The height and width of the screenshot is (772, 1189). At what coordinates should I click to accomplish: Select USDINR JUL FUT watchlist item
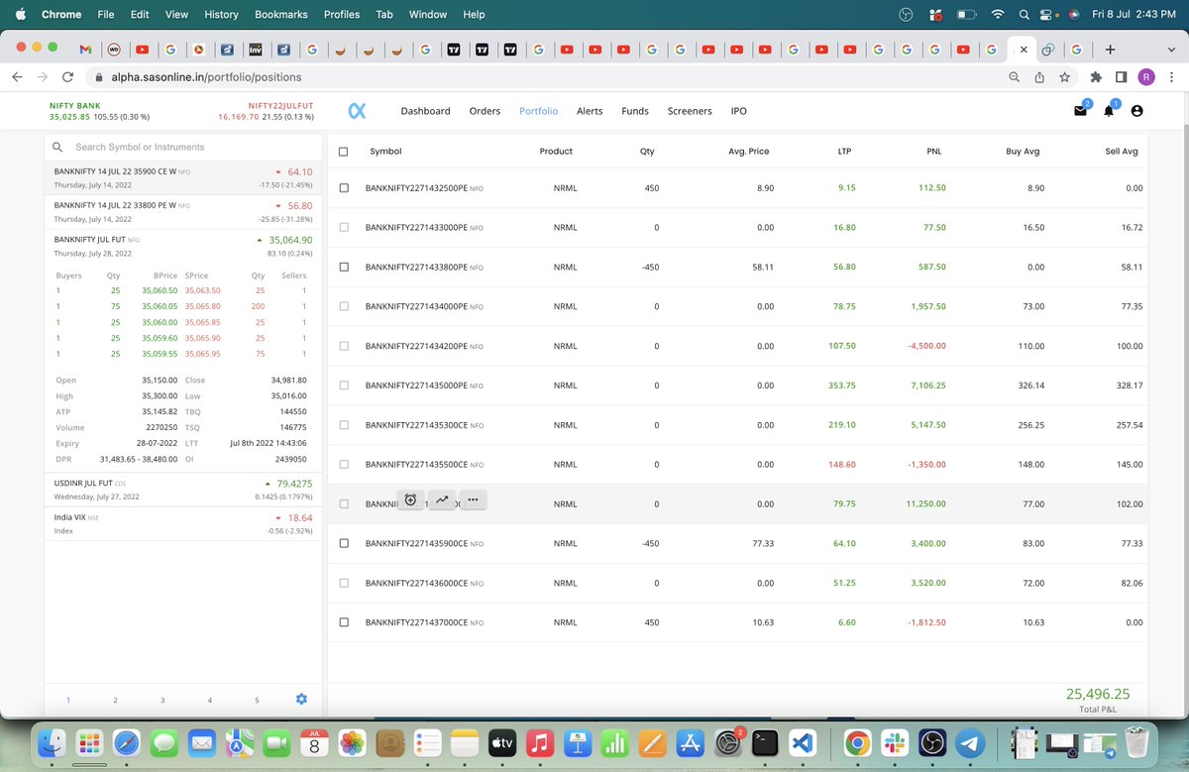(x=183, y=490)
